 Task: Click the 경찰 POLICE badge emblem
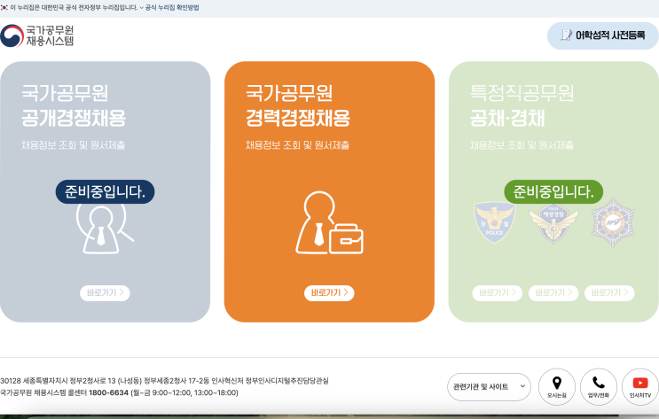(x=494, y=222)
